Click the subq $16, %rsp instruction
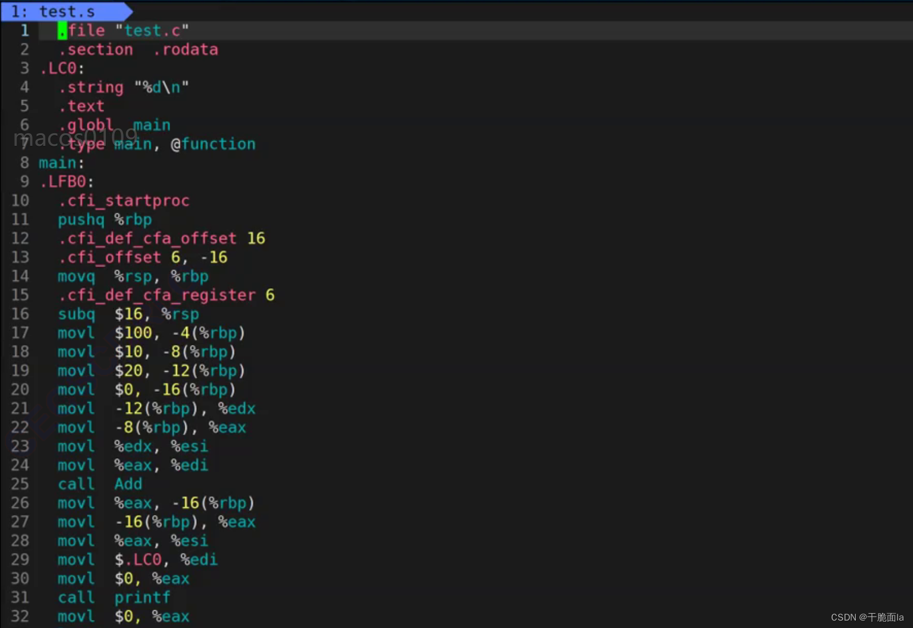913x628 pixels. pos(128,313)
